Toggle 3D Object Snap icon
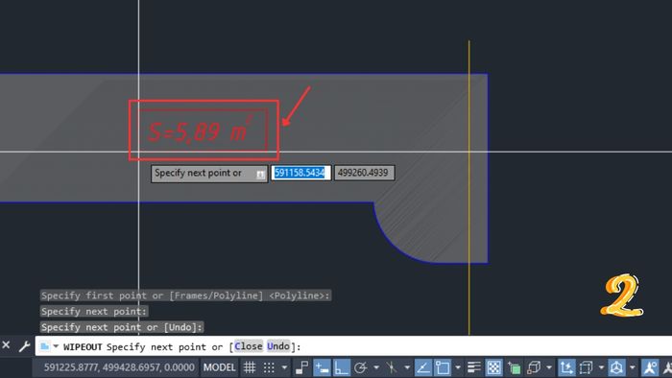Screen dimensions: 672x378 [x=534, y=367]
